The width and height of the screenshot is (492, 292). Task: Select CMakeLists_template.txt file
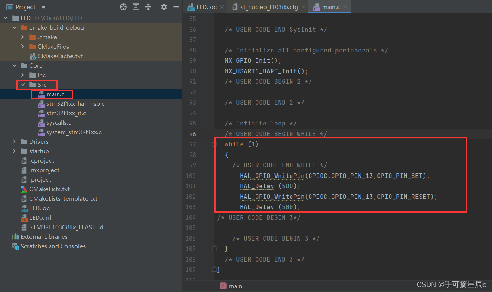point(63,198)
